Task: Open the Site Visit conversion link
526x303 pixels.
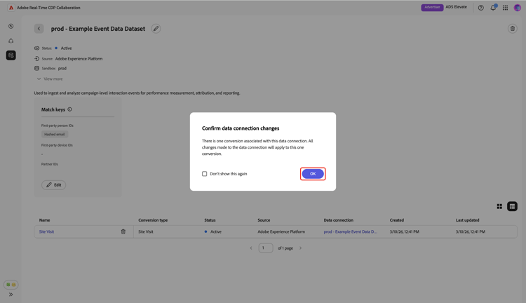Action: tap(46, 231)
